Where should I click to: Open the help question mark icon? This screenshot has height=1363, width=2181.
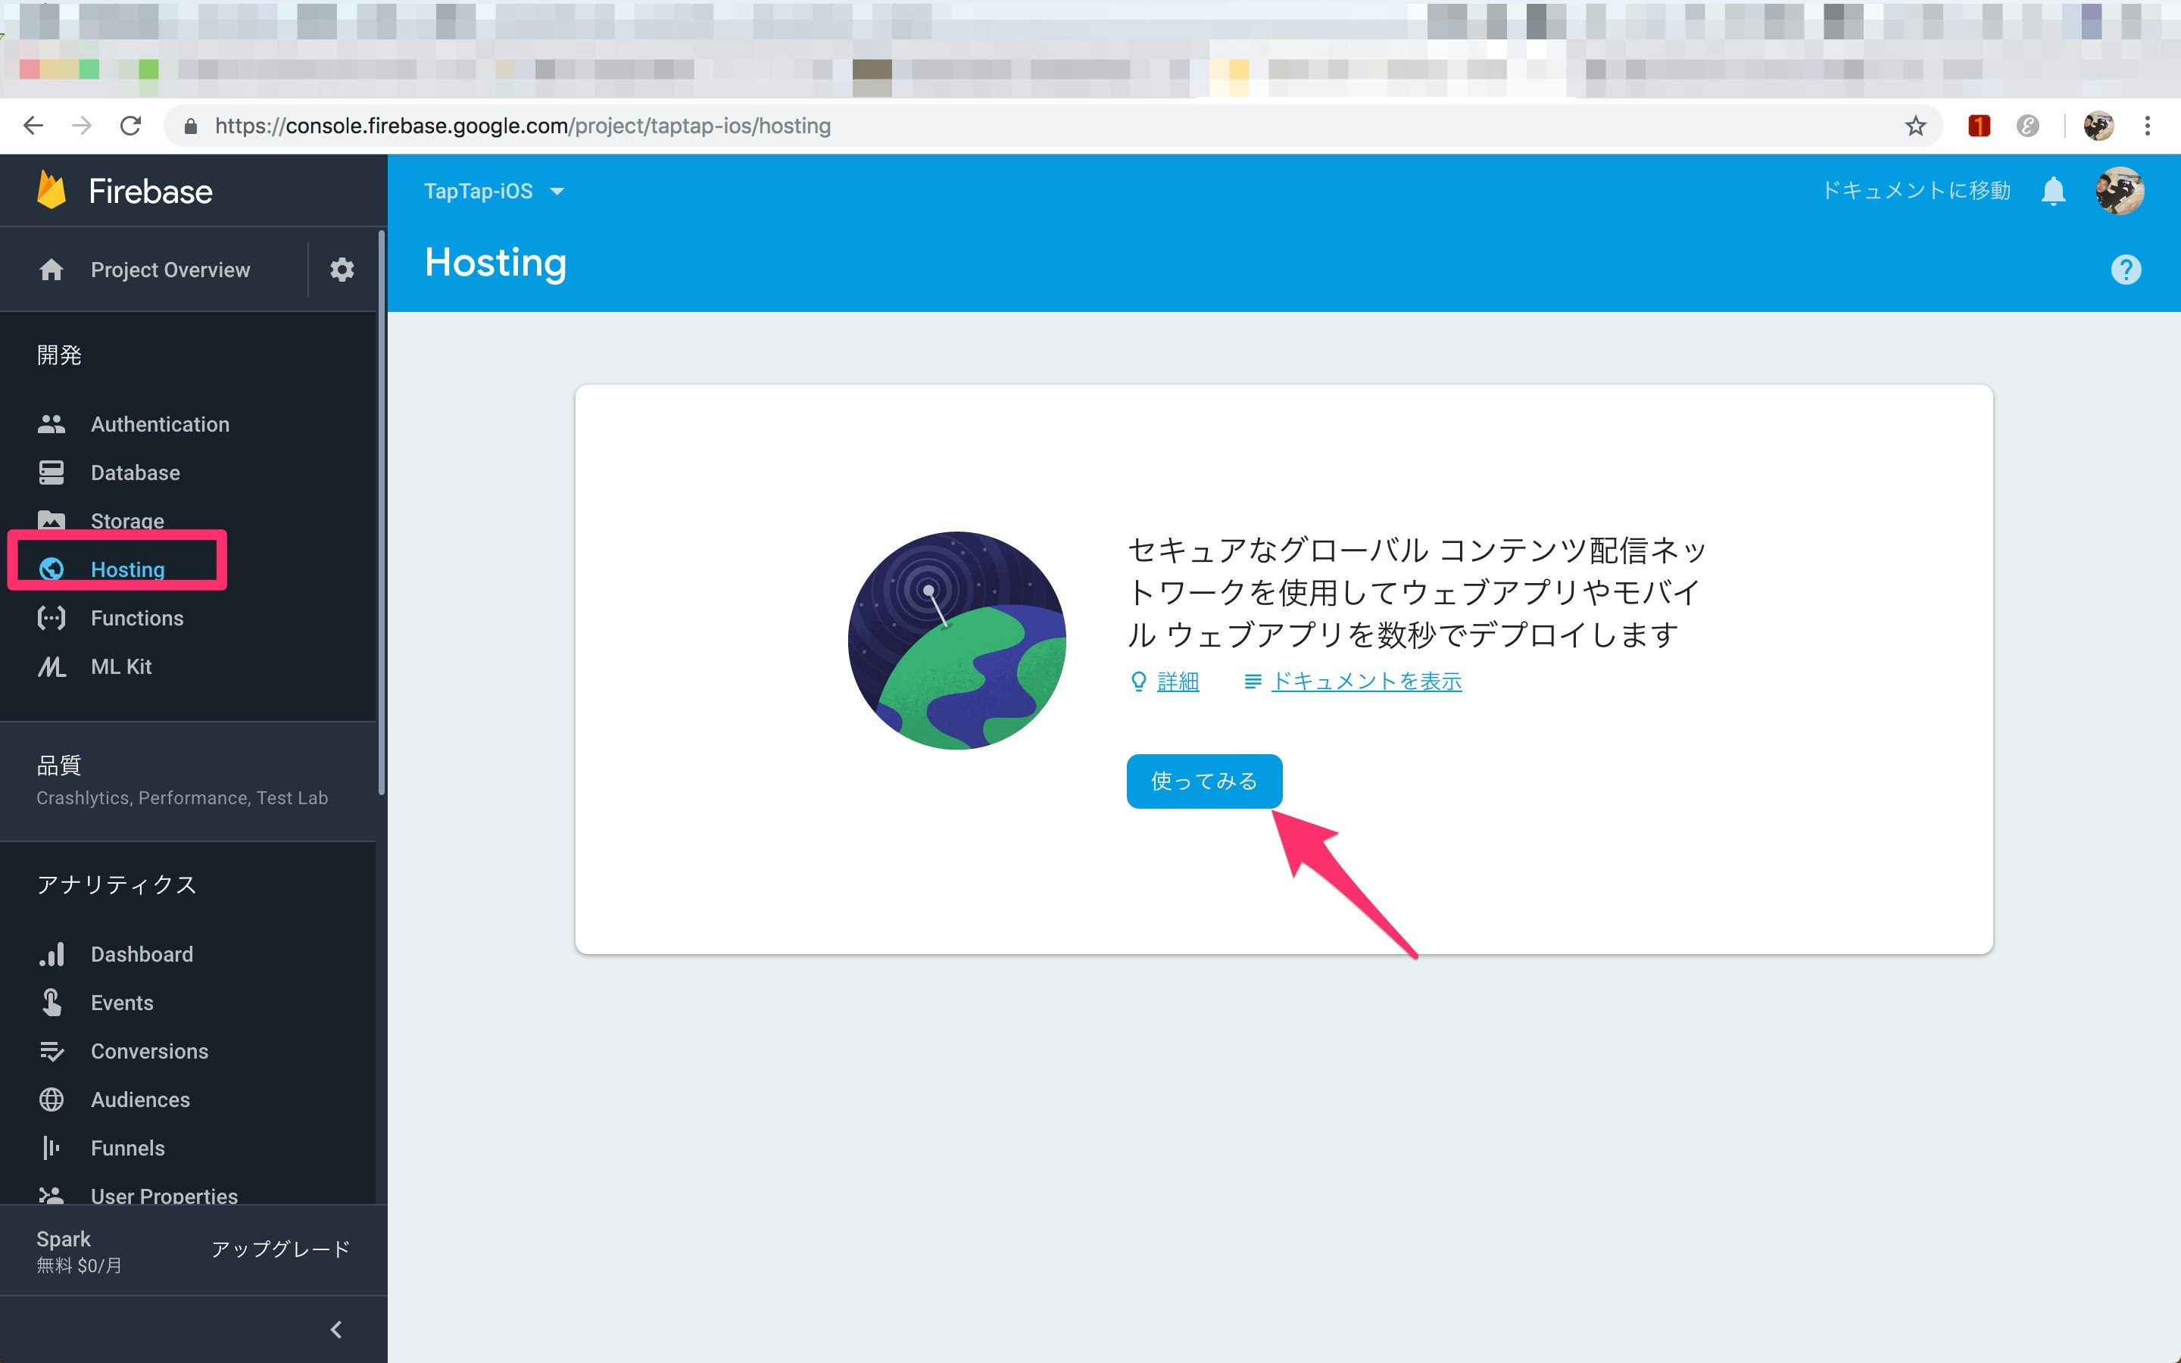[x=2126, y=269]
